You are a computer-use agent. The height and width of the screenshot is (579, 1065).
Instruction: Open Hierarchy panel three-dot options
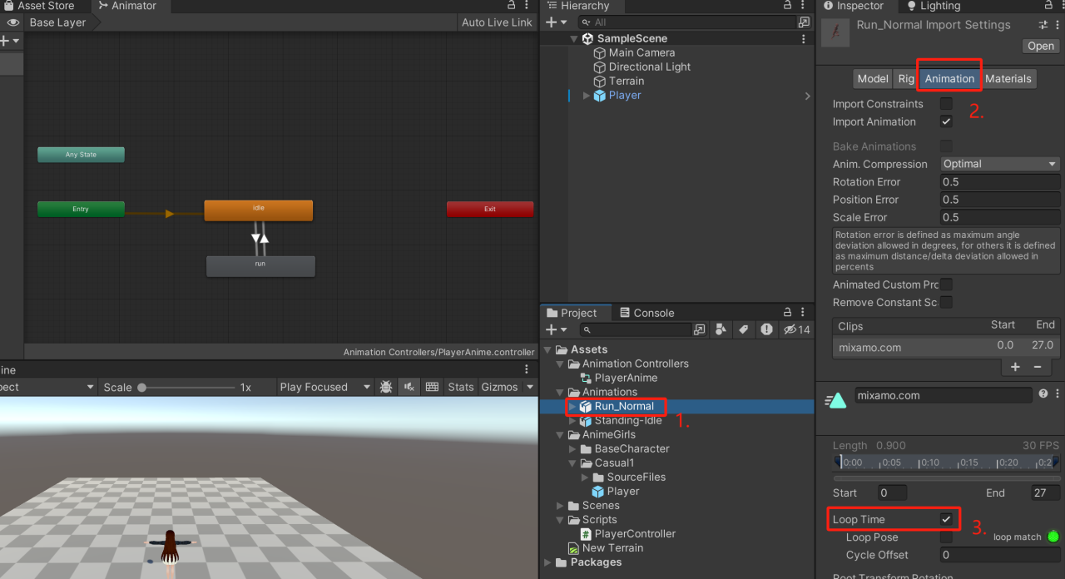point(804,6)
